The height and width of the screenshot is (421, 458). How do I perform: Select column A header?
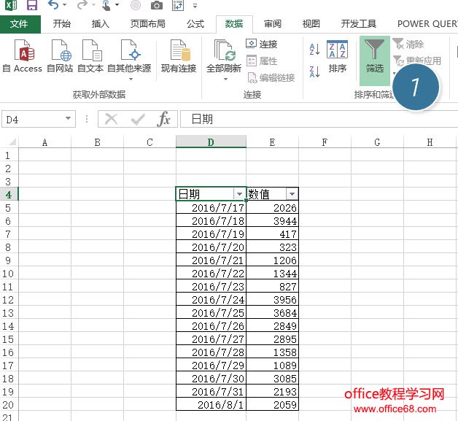[x=44, y=142]
